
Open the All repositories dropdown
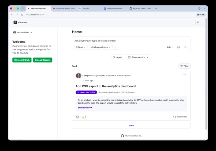click(x=100, y=47)
